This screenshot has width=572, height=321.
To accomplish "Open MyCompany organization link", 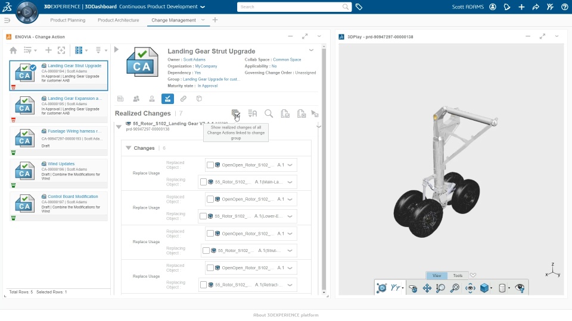I will click(x=206, y=66).
